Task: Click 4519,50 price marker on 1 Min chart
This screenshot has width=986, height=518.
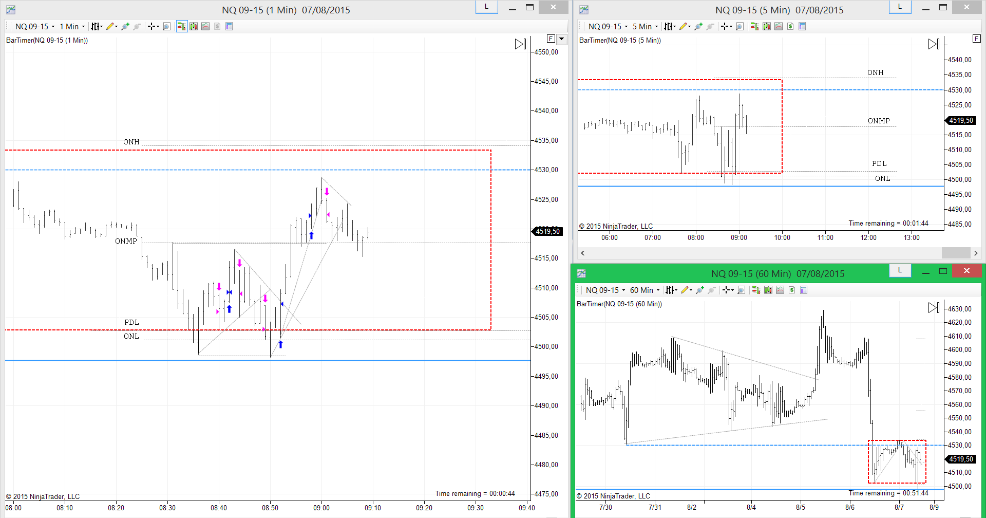Action: click(x=547, y=231)
